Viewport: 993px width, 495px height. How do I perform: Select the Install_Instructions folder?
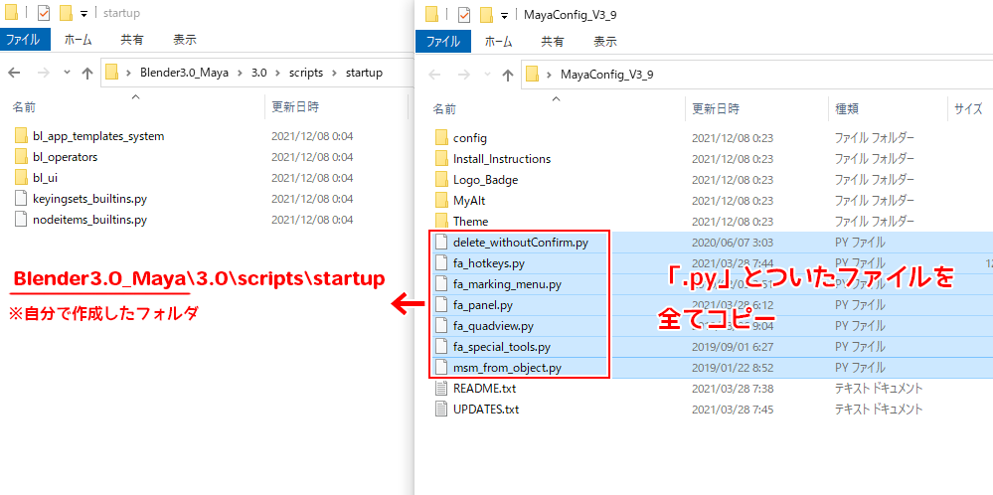click(x=501, y=159)
